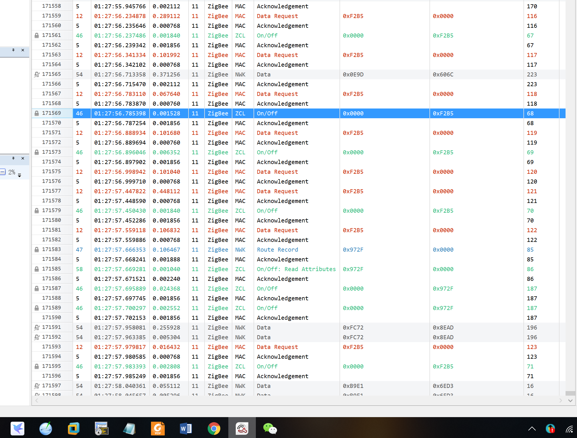Select the On/Off: Read Attributes packet

point(296,269)
